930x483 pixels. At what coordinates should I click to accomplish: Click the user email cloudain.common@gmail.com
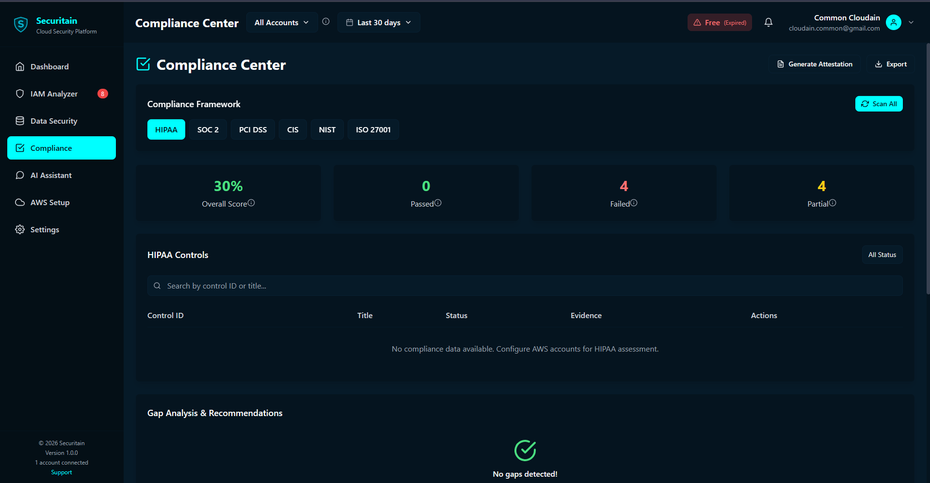click(x=834, y=28)
